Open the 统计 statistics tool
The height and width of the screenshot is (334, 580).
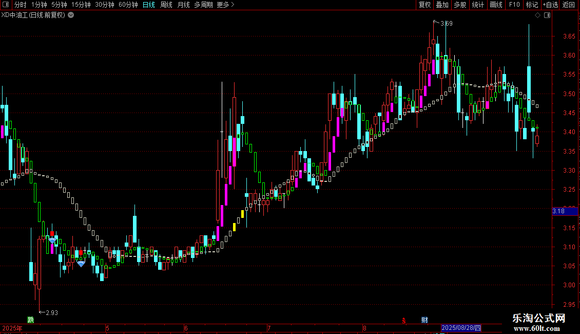tap(478, 5)
